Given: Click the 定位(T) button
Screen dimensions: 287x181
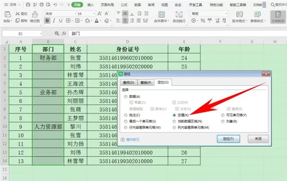Looking at the screenshot, I should [x=229, y=139].
